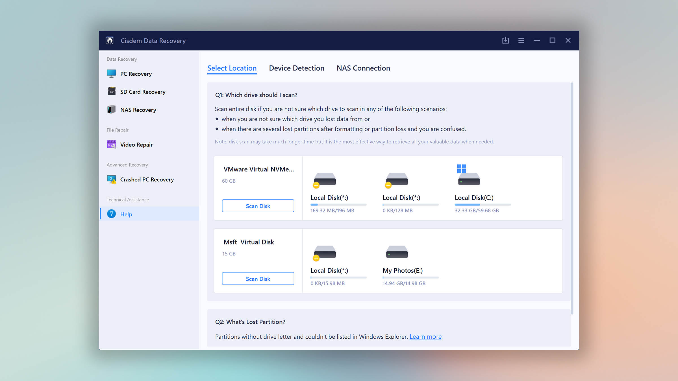Click the Video Repair clapperboard icon
678x381 pixels.
click(111, 144)
